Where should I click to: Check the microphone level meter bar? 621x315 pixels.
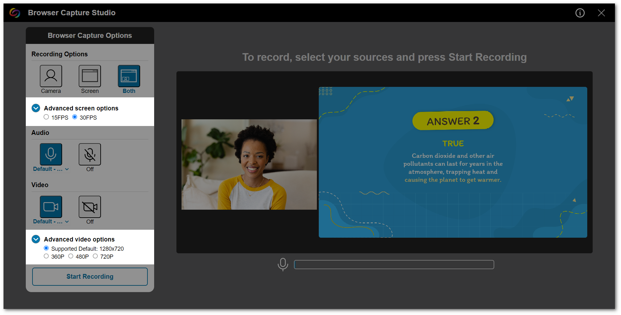pyautogui.click(x=394, y=264)
